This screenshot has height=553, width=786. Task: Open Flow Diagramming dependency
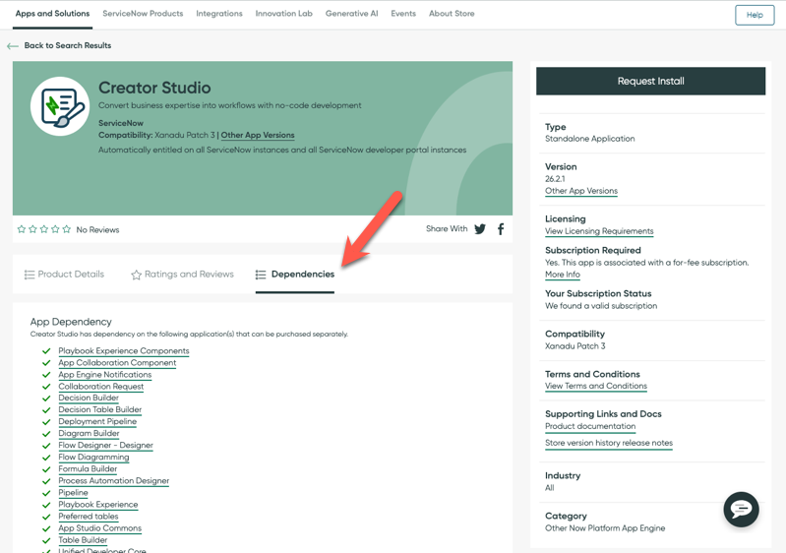[93, 458]
